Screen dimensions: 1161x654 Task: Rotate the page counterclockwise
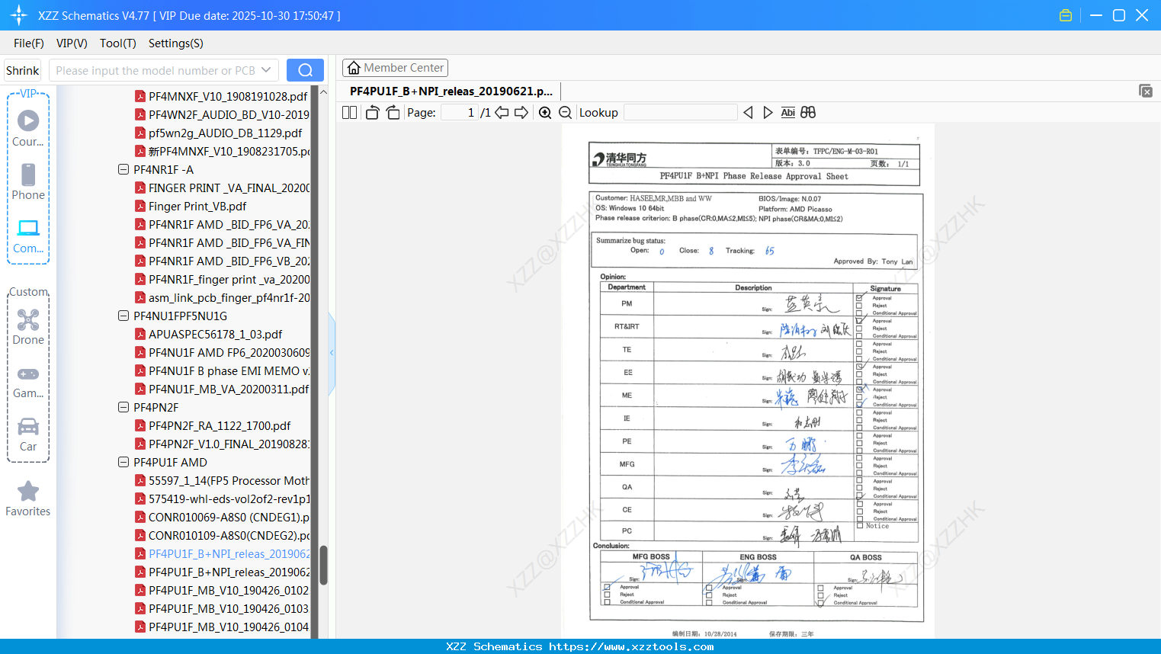[x=372, y=112]
